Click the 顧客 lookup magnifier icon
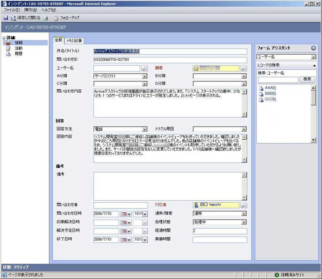The height and width of the screenshot is (279, 322). click(x=244, y=68)
